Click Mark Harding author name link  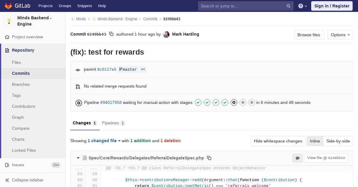tap(186, 34)
